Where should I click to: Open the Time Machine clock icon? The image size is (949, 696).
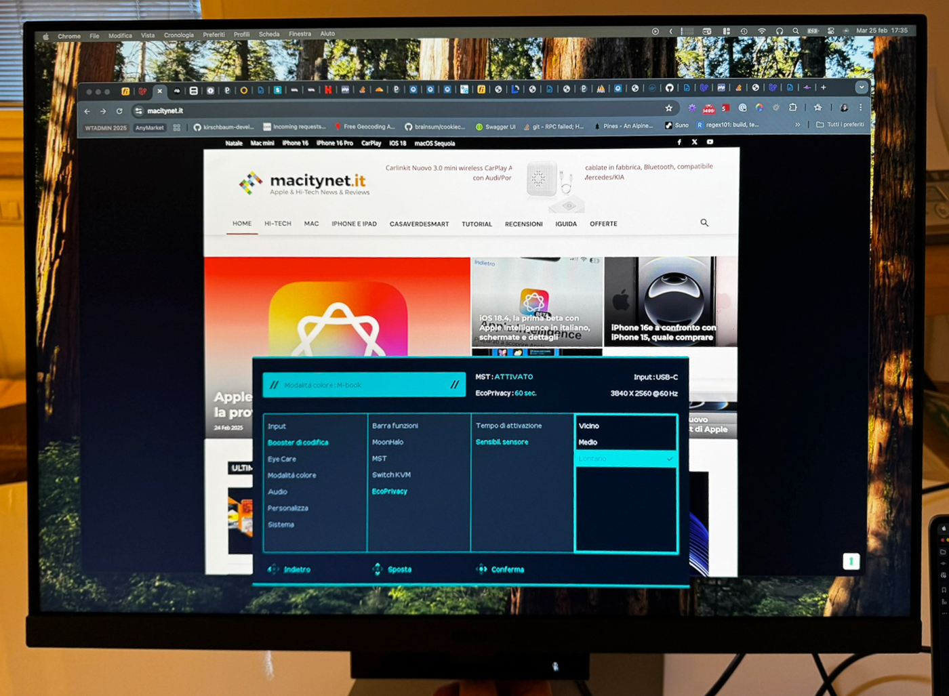pos(744,31)
